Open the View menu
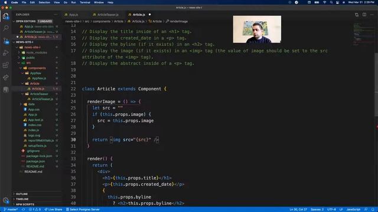 57,2
